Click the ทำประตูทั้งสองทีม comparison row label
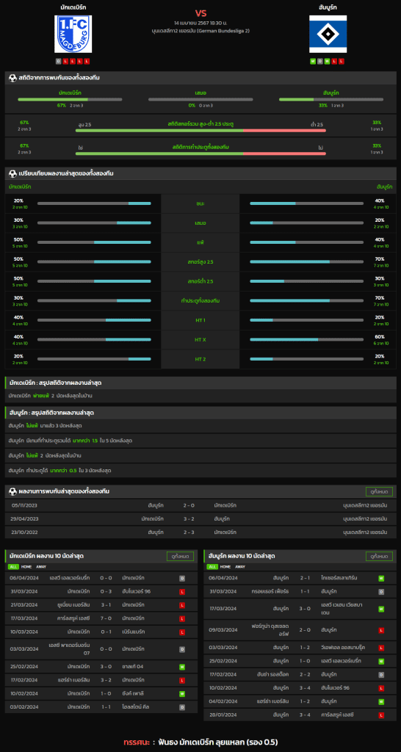This screenshot has height=752, width=401. (x=201, y=300)
